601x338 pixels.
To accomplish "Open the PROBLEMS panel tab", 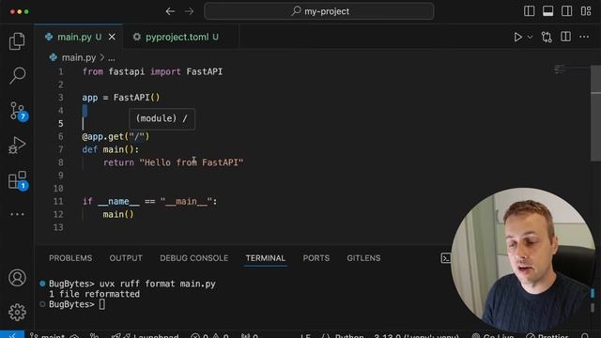I will point(70,258).
